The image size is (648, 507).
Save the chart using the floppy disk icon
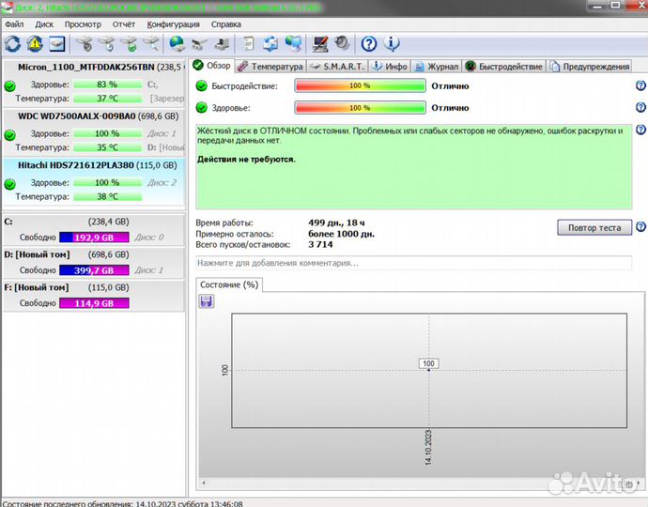pyautogui.click(x=207, y=301)
